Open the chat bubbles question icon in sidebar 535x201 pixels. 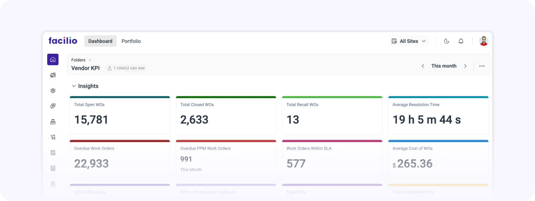53,106
